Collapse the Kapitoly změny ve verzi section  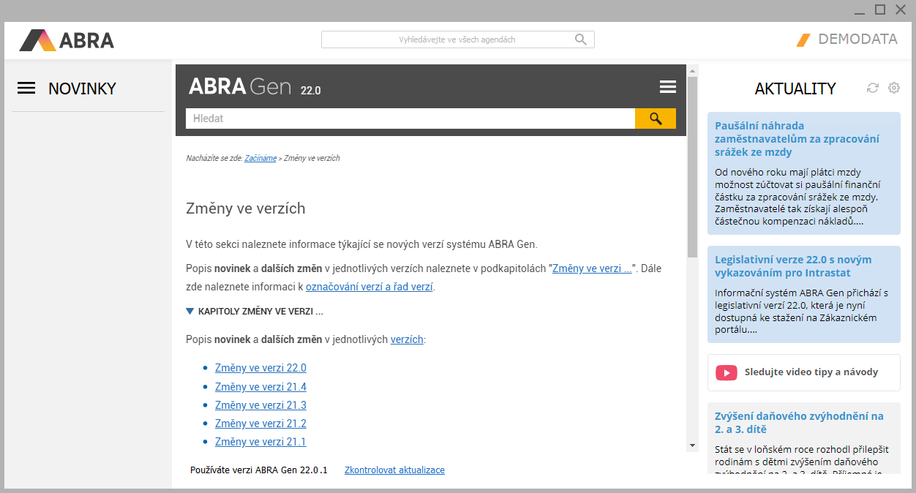tap(190, 312)
